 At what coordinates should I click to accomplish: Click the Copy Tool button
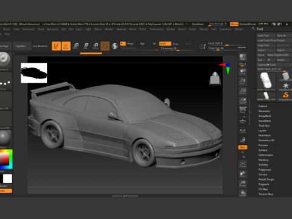[266, 45]
